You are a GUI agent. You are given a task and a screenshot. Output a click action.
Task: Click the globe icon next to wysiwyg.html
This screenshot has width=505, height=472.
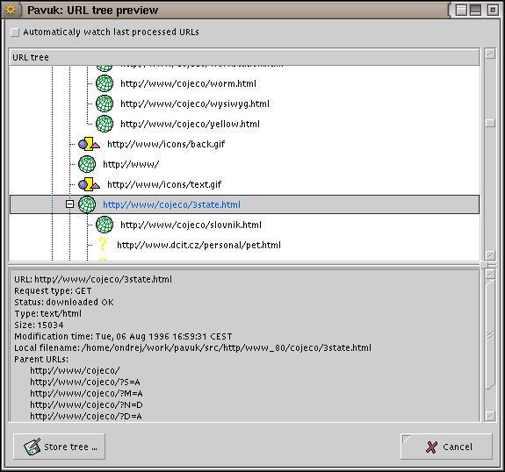(x=105, y=104)
